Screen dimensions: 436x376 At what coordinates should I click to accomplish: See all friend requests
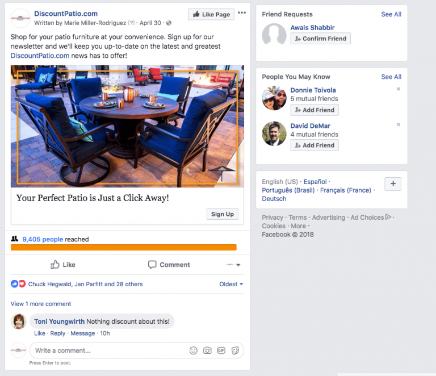click(391, 14)
